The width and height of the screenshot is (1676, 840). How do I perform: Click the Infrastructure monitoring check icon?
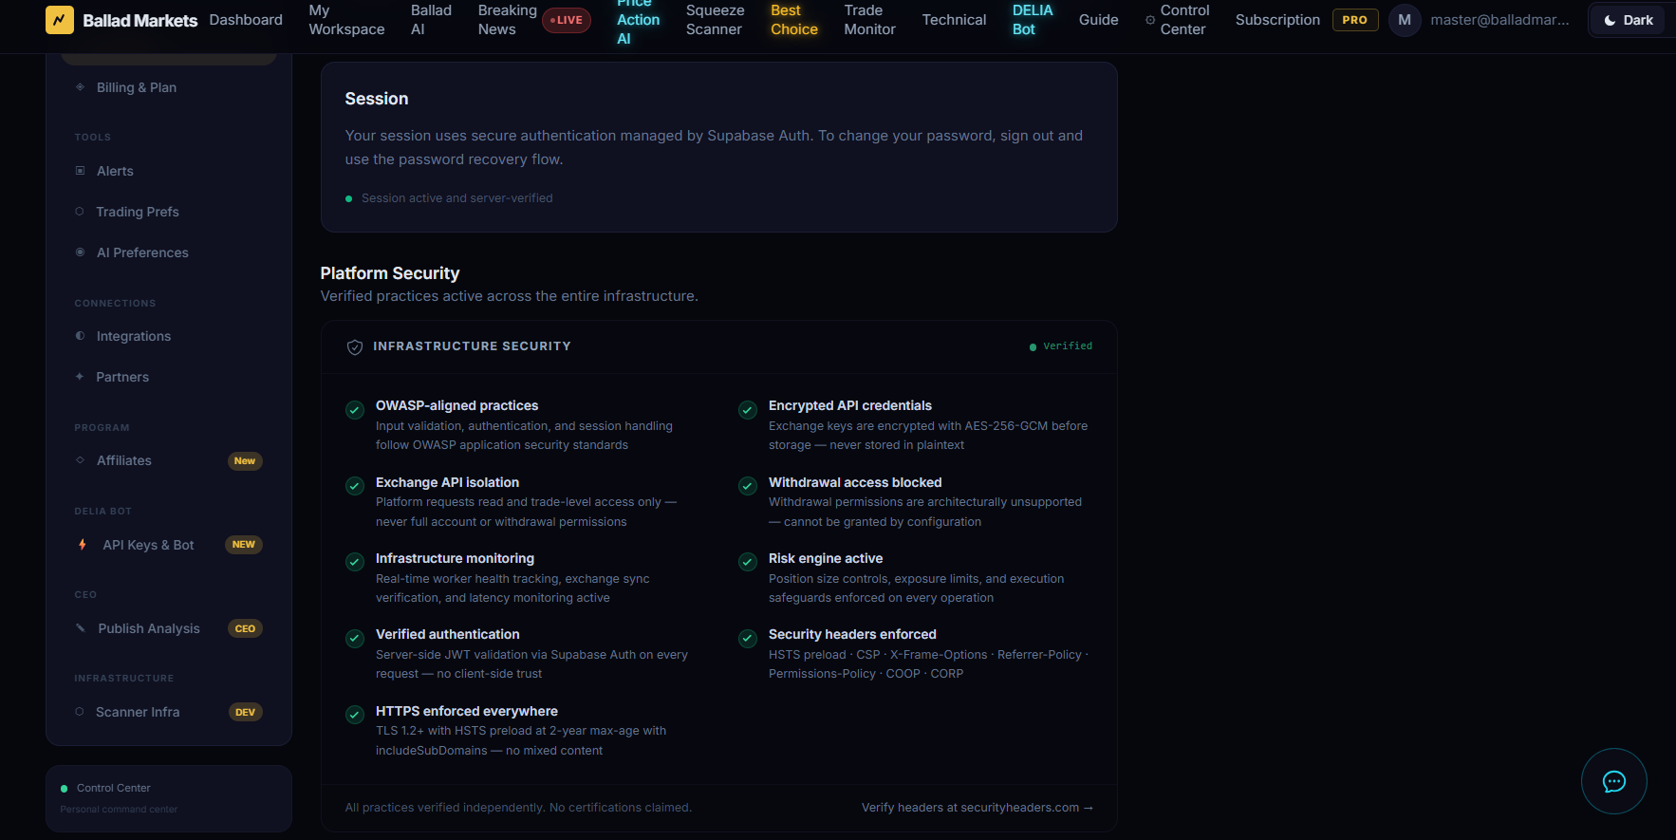tap(355, 562)
